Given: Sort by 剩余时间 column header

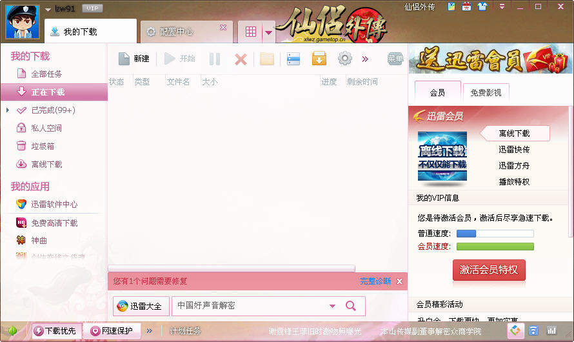Looking at the screenshot, I should click(x=362, y=82).
